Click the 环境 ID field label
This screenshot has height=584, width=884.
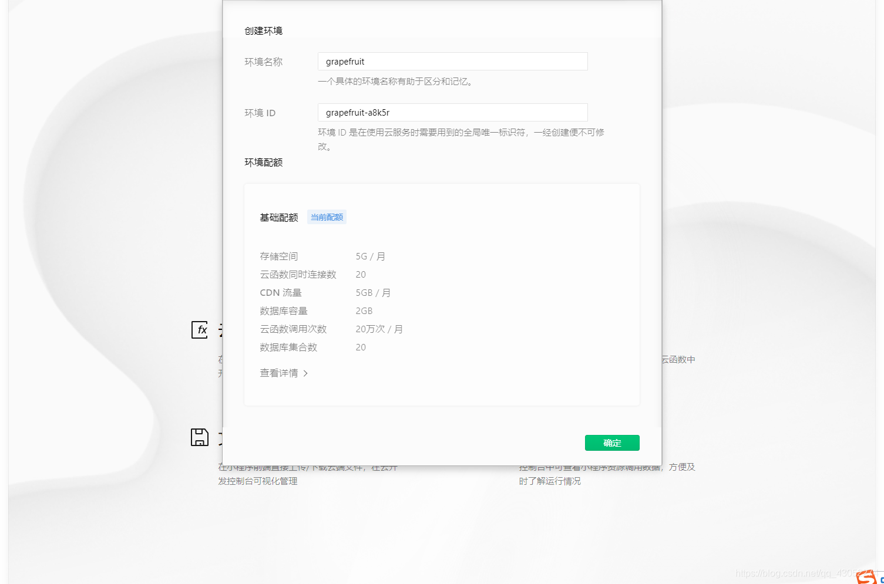(260, 113)
